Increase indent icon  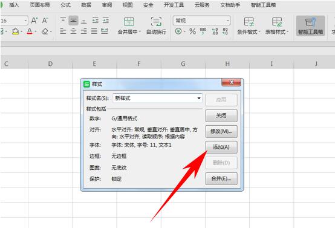[x=106, y=21]
